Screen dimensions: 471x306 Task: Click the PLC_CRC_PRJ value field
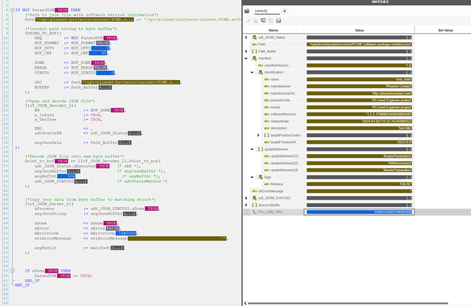359,212
